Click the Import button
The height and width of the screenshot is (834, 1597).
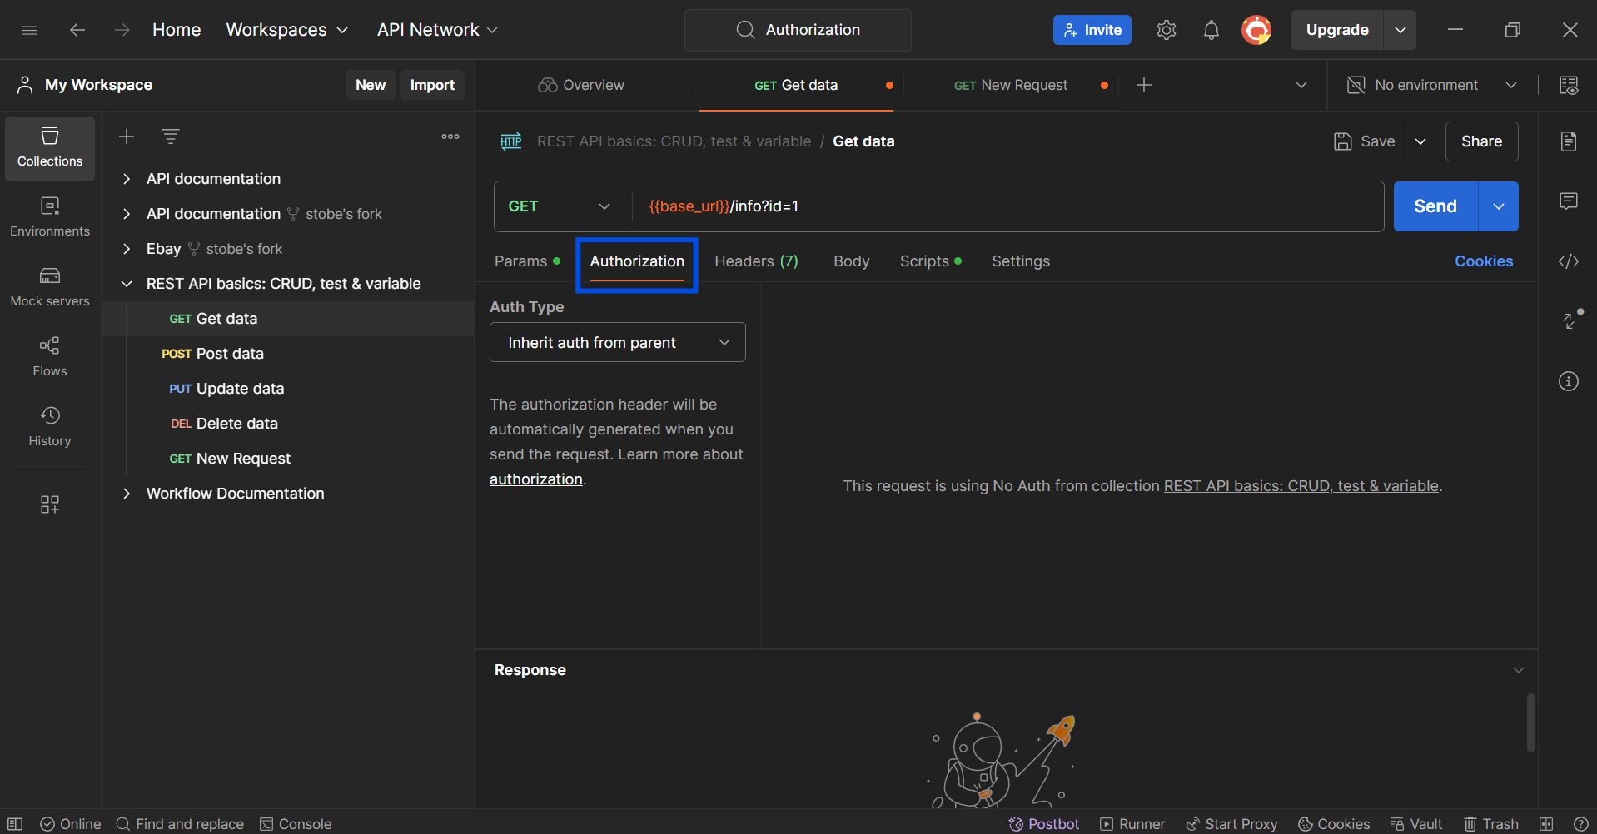(432, 85)
